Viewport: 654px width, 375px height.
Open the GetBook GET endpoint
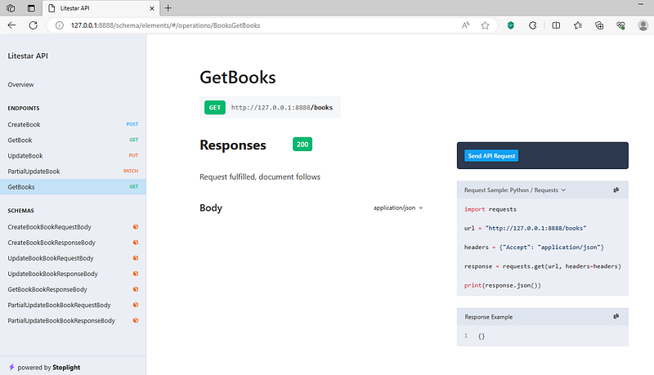coord(73,140)
